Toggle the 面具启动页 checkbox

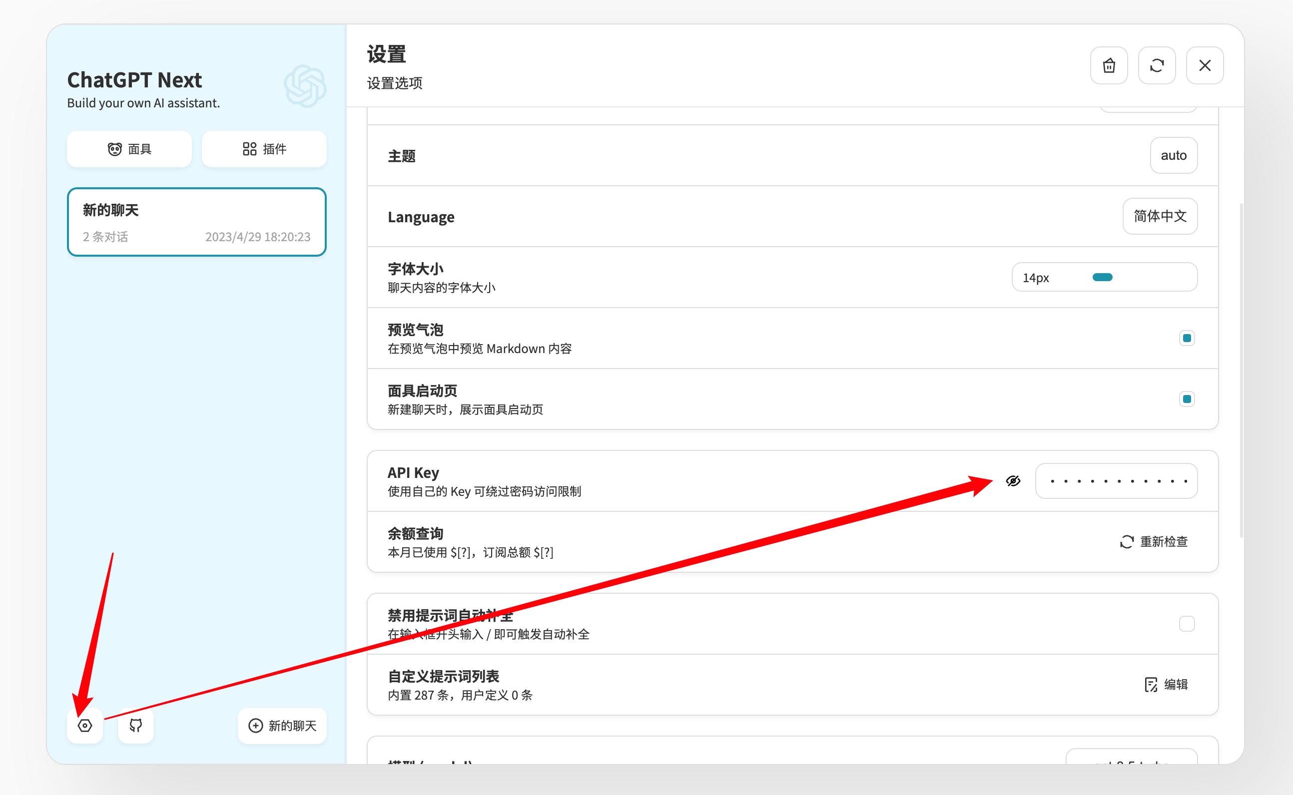[x=1187, y=399]
